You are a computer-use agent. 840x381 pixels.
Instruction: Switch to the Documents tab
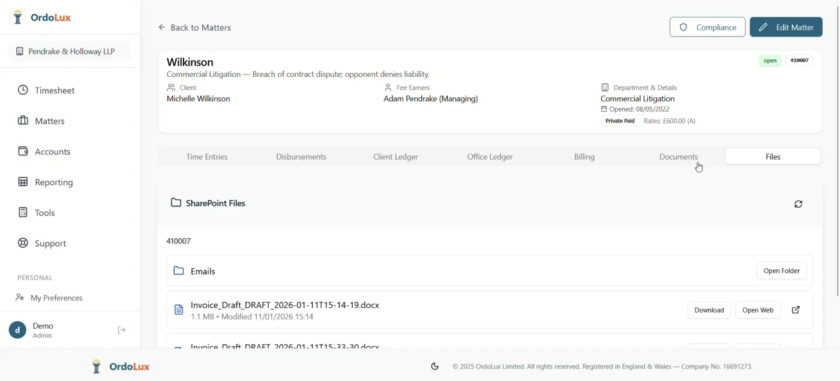click(x=679, y=157)
